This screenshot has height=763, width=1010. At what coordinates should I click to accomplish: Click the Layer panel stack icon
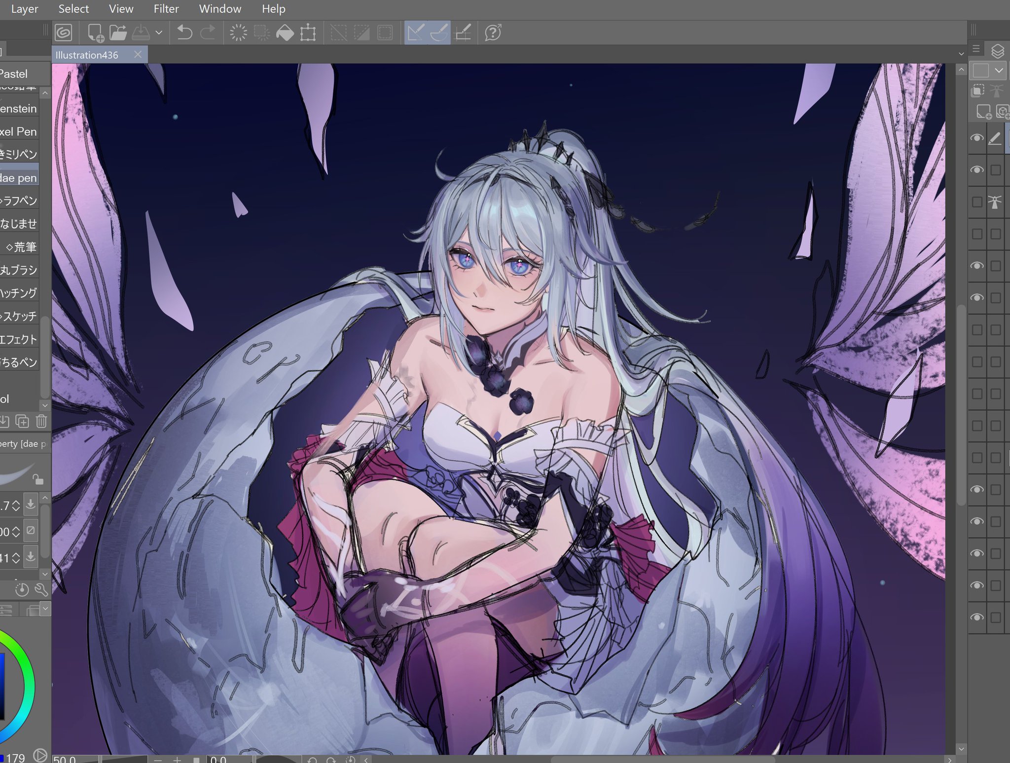[x=997, y=51]
